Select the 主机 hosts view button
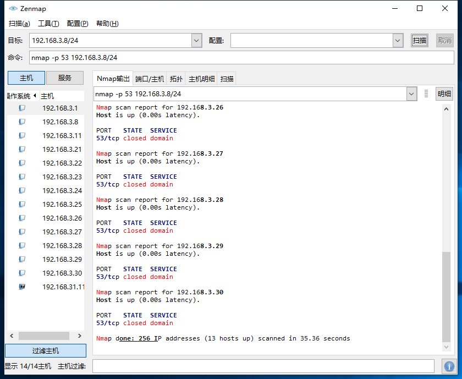462x379 pixels. point(26,78)
